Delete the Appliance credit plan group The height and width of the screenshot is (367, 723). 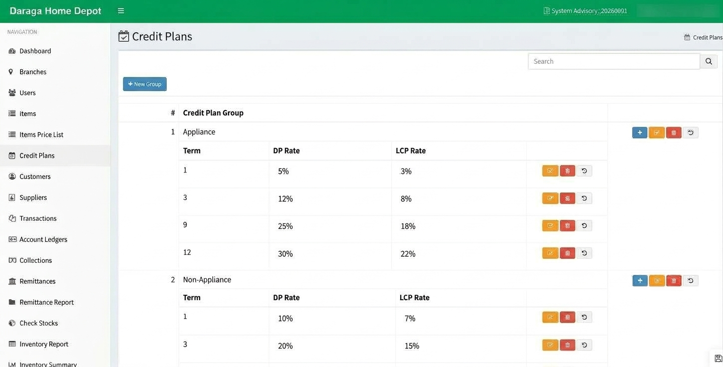[x=674, y=133]
